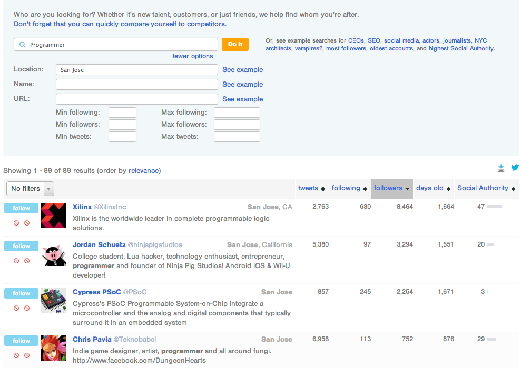Click the Twitter bird icon above results
This screenshot has width=521, height=368.
pyautogui.click(x=515, y=167)
